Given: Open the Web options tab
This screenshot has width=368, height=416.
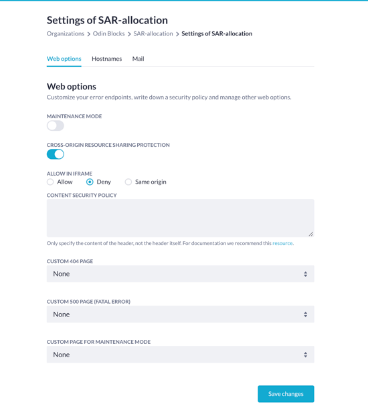Looking at the screenshot, I should coord(64,59).
